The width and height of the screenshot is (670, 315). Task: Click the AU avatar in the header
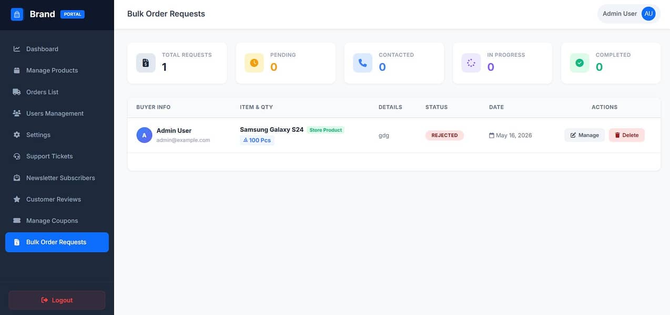click(x=648, y=14)
